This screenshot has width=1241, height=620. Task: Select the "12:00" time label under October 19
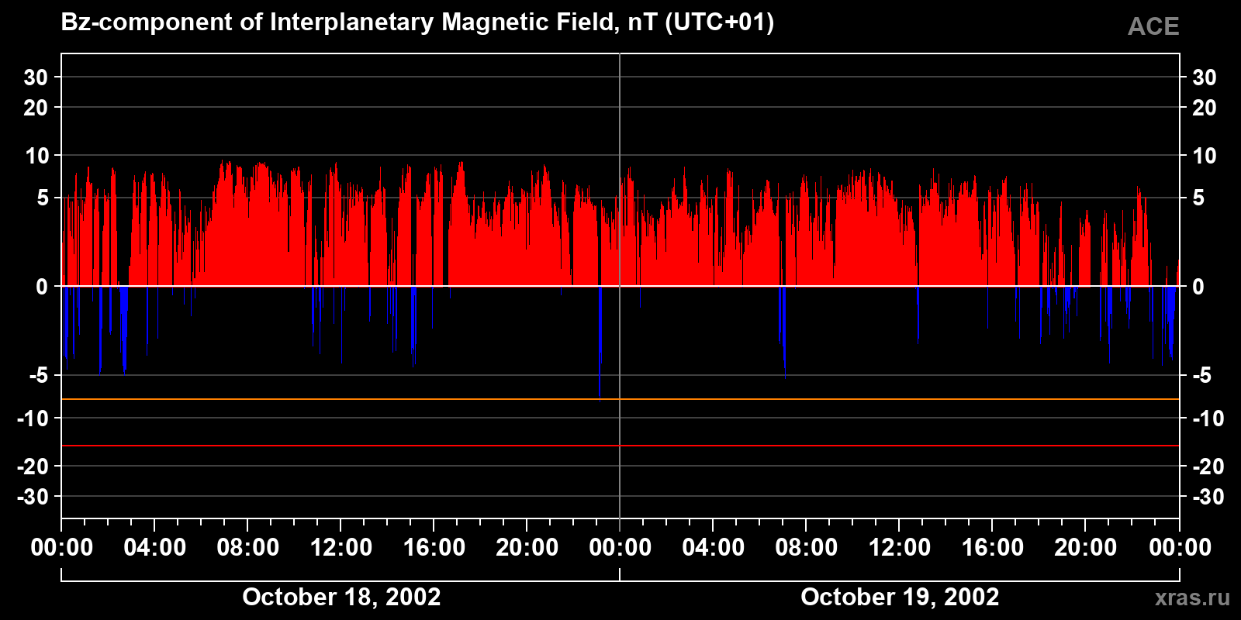pyautogui.click(x=900, y=548)
